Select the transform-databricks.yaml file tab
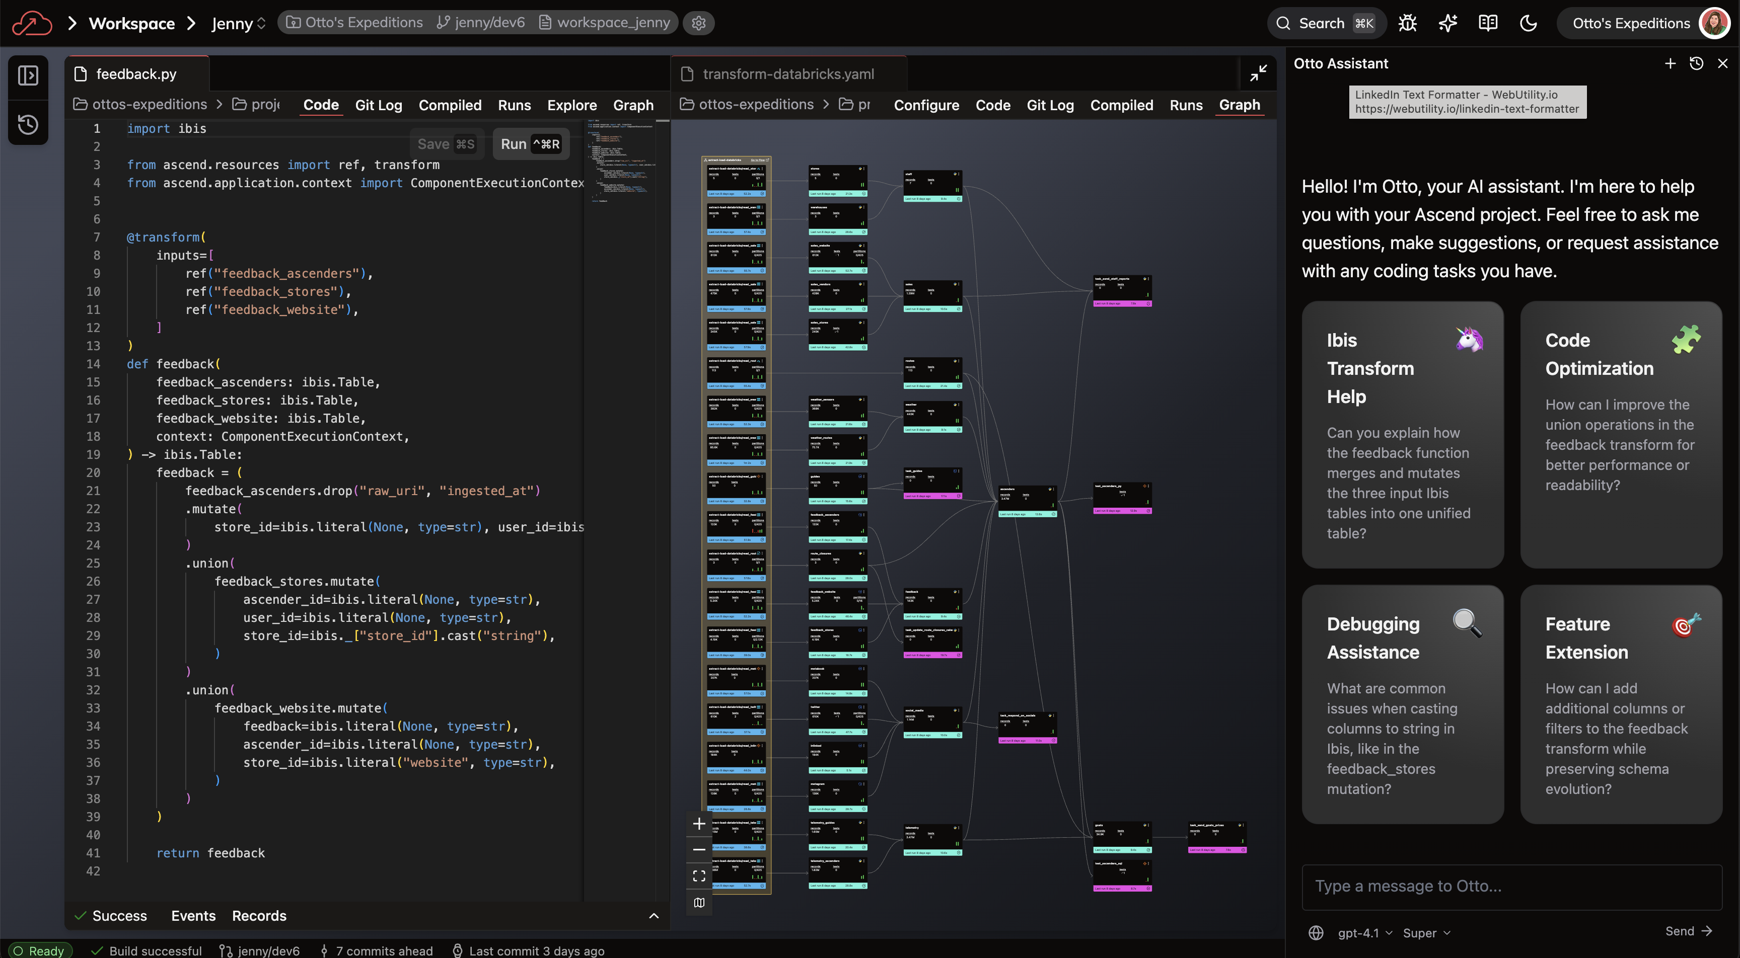1740x958 pixels. pyautogui.click(x=787, y=73)
